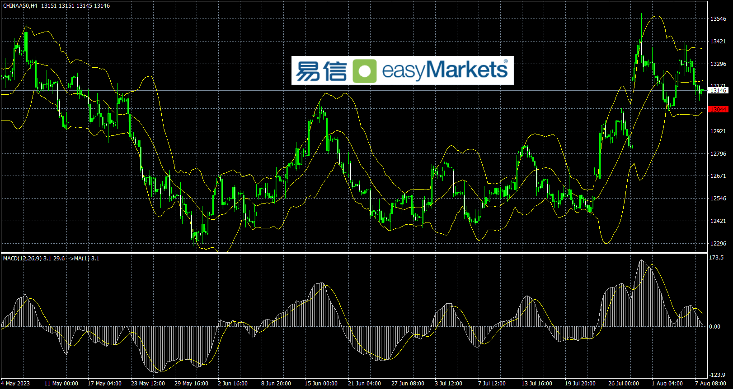Click the 21 Jun 04:00 time label
This screenshot has width=733, height=389.
tap(364, 384)
